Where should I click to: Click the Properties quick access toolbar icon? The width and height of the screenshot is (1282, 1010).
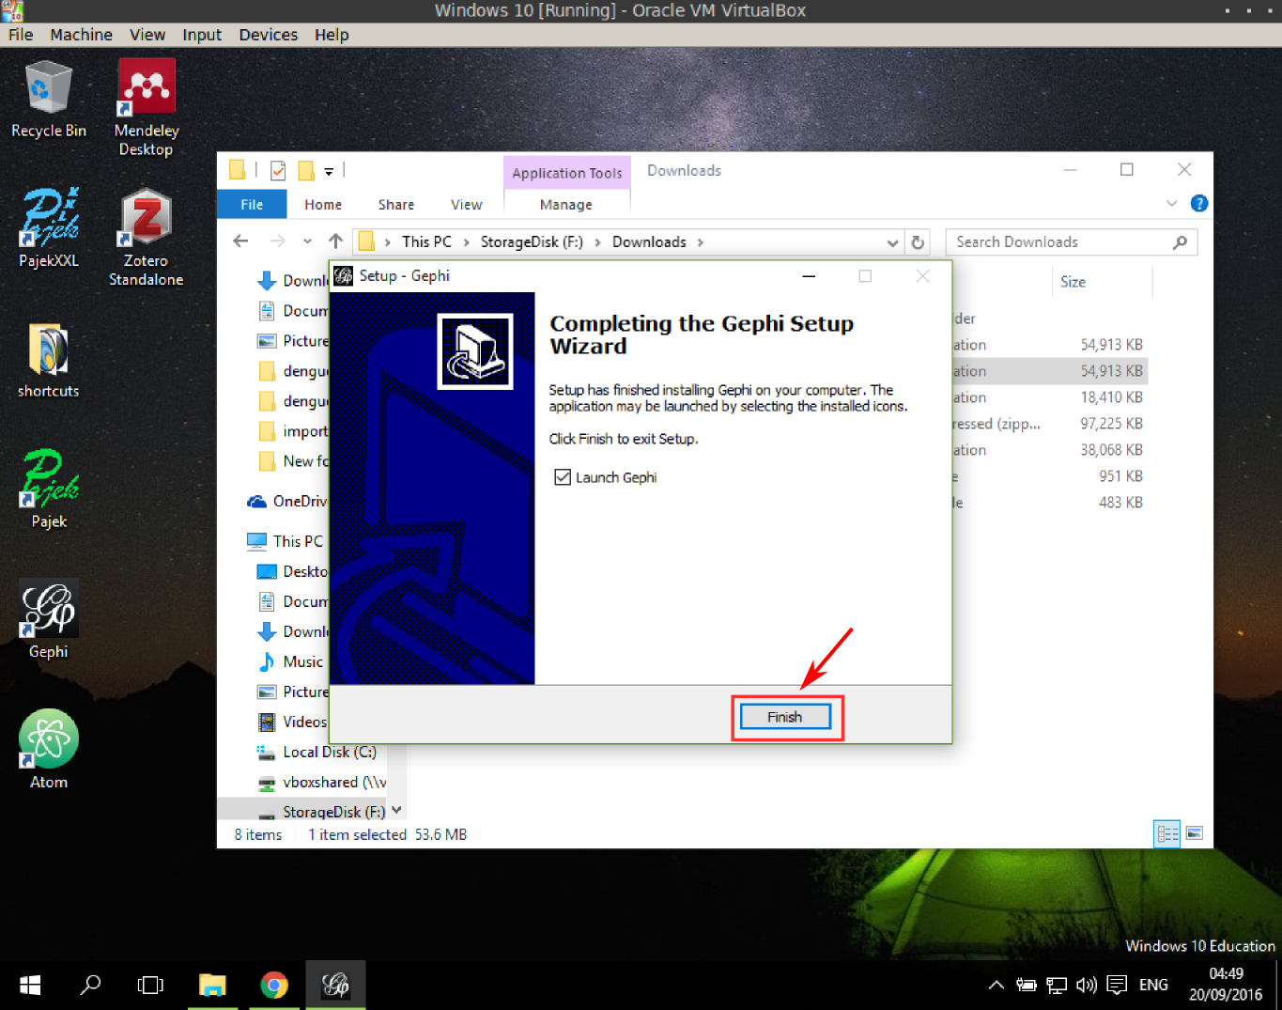278,170
